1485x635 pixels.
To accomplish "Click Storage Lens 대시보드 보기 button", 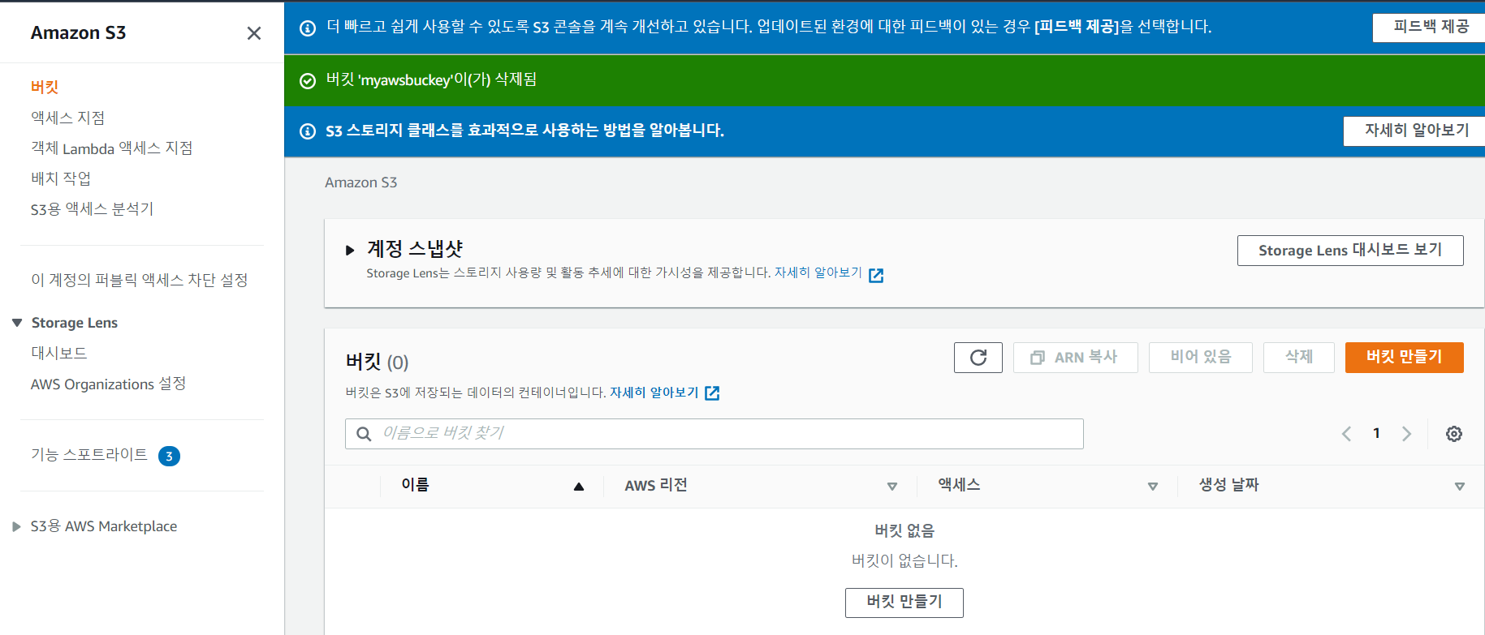I will tap(1350, 251).
